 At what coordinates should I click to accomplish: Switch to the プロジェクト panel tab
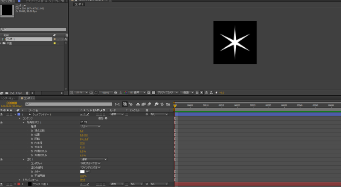coord(6,1)
